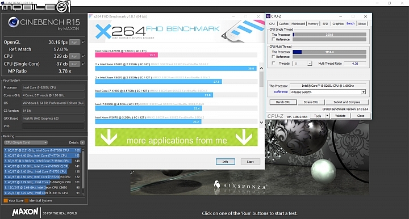Click the x264 results scrollbar thumb
This screenshot has height=219, width=409.
coord(261,79)
